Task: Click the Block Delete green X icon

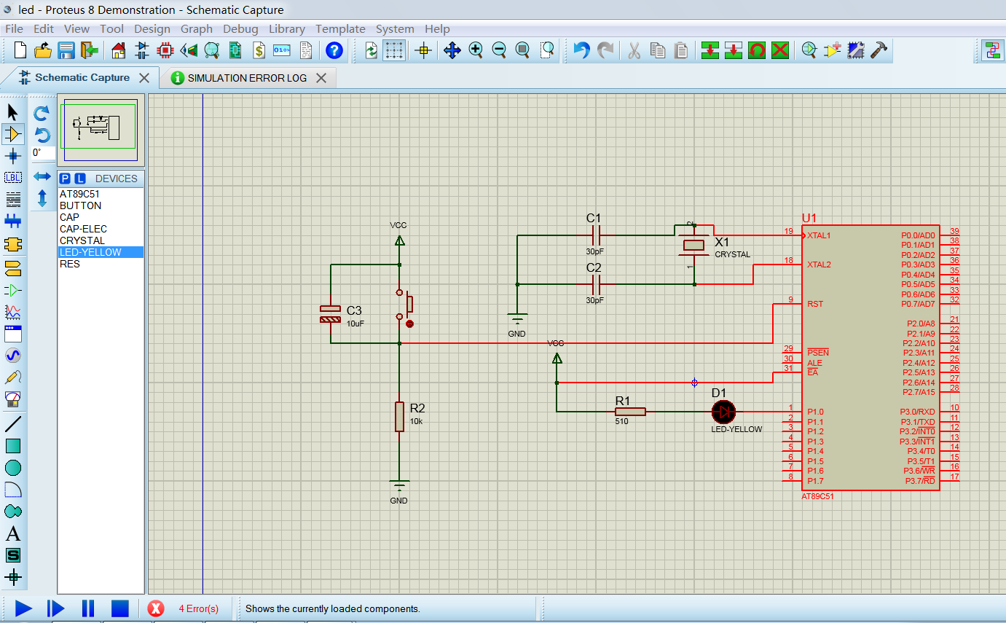Action: pyautogui.click(x=780, y=50)
